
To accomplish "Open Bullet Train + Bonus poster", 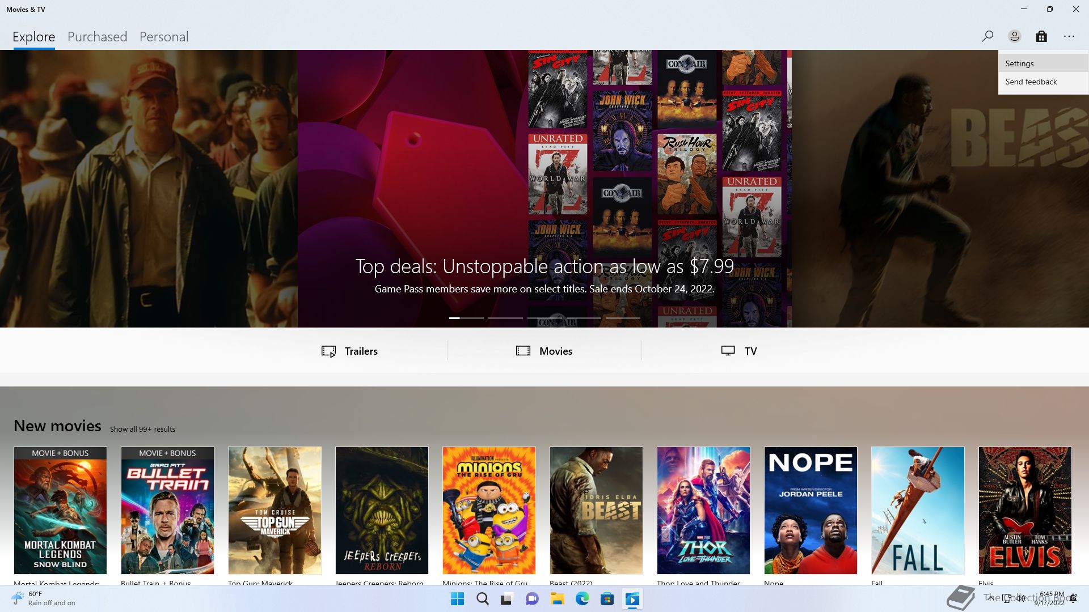I will point(167,510).
